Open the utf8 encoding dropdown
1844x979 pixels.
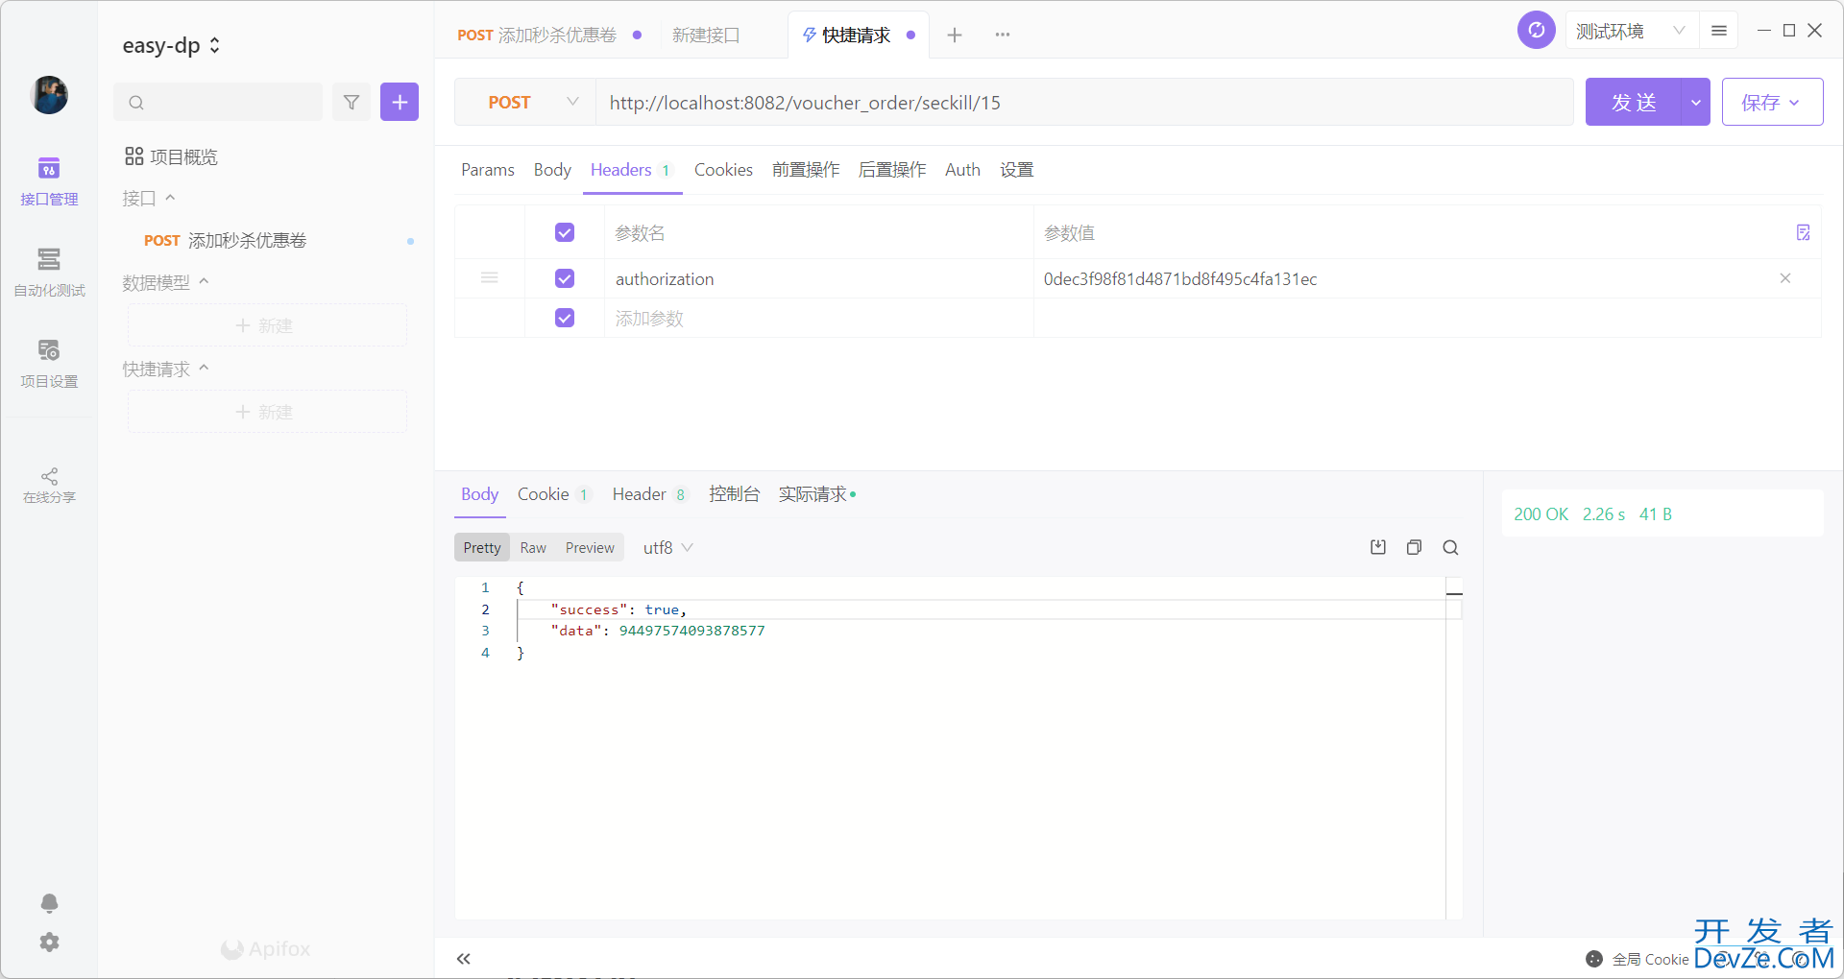(x=667, y=547)
